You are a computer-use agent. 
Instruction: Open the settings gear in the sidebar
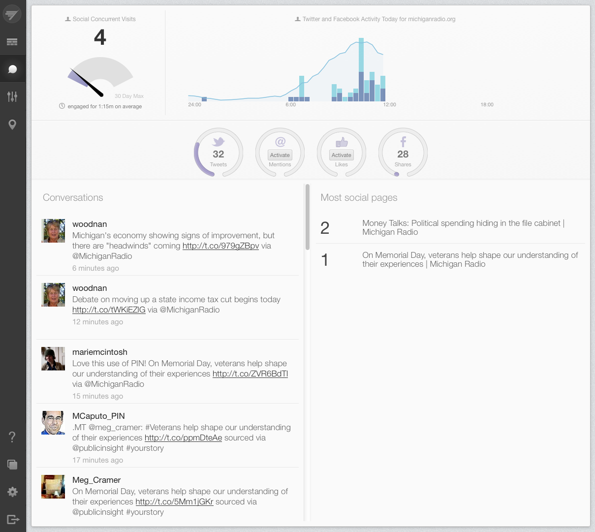coord(12,492)
